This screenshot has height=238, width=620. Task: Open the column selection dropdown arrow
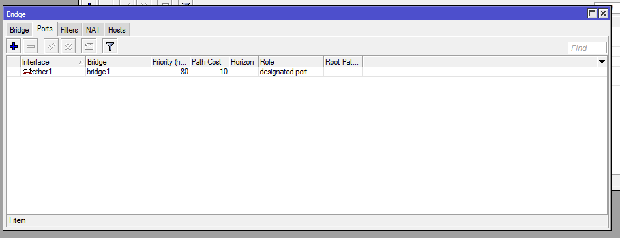coord(602,62)
